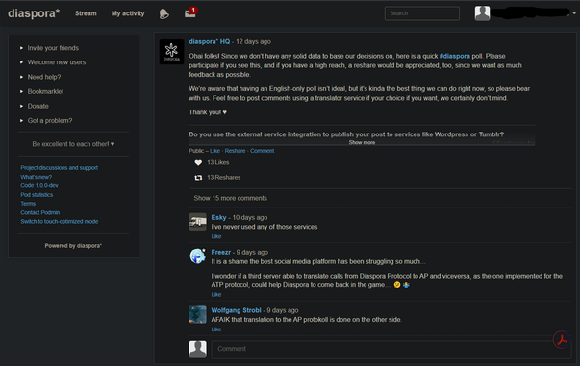Like the diaspora* HQ post
Viewport: 580px width, 366px height.
click(214, 151)
